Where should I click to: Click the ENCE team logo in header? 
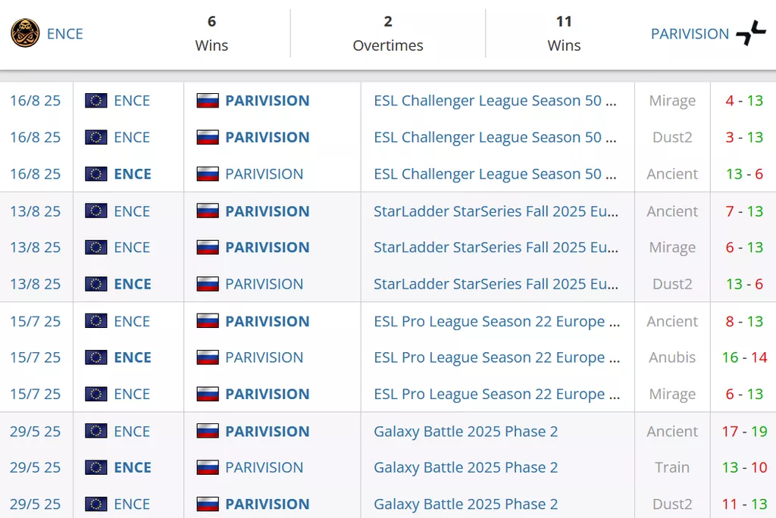(x=25, y=33)
